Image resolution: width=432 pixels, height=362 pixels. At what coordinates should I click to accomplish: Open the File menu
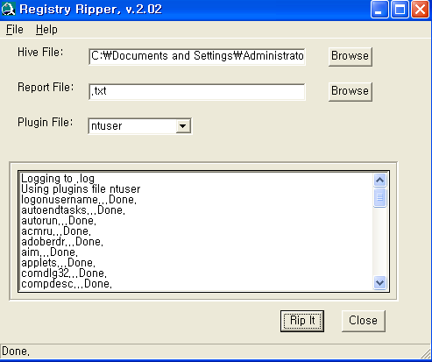tap(15, 30)
